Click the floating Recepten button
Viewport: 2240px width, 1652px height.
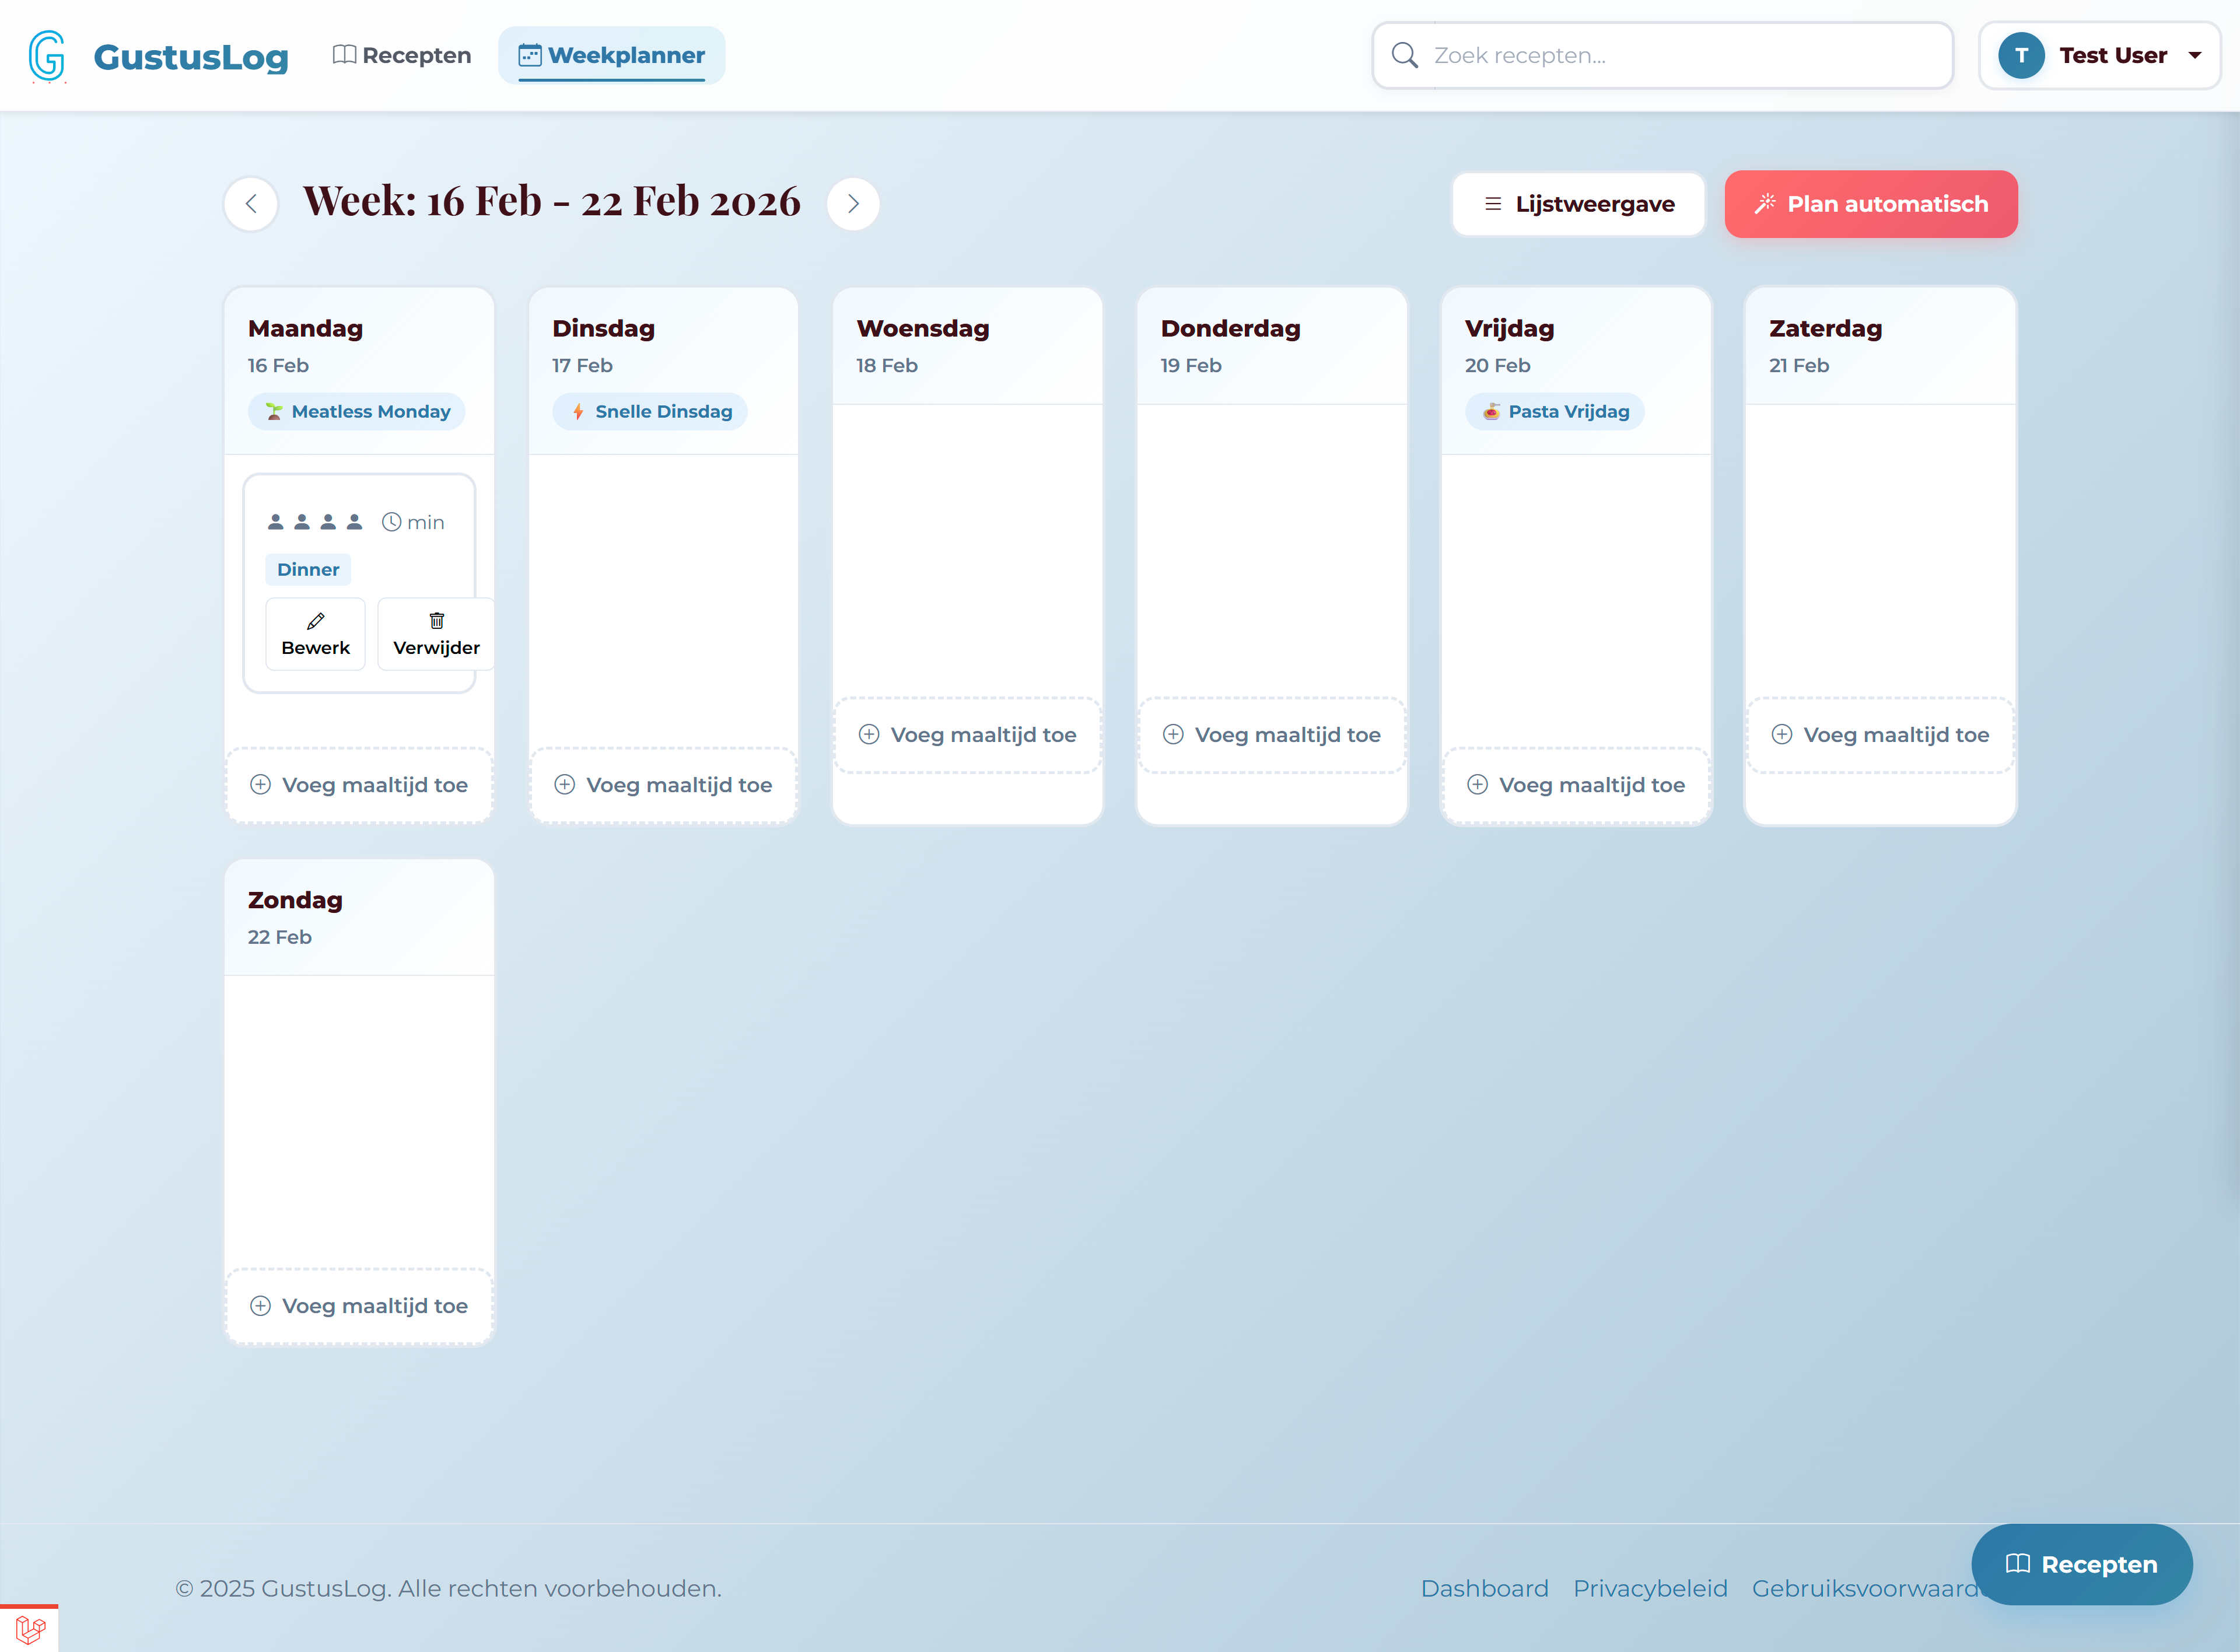2081,1564
